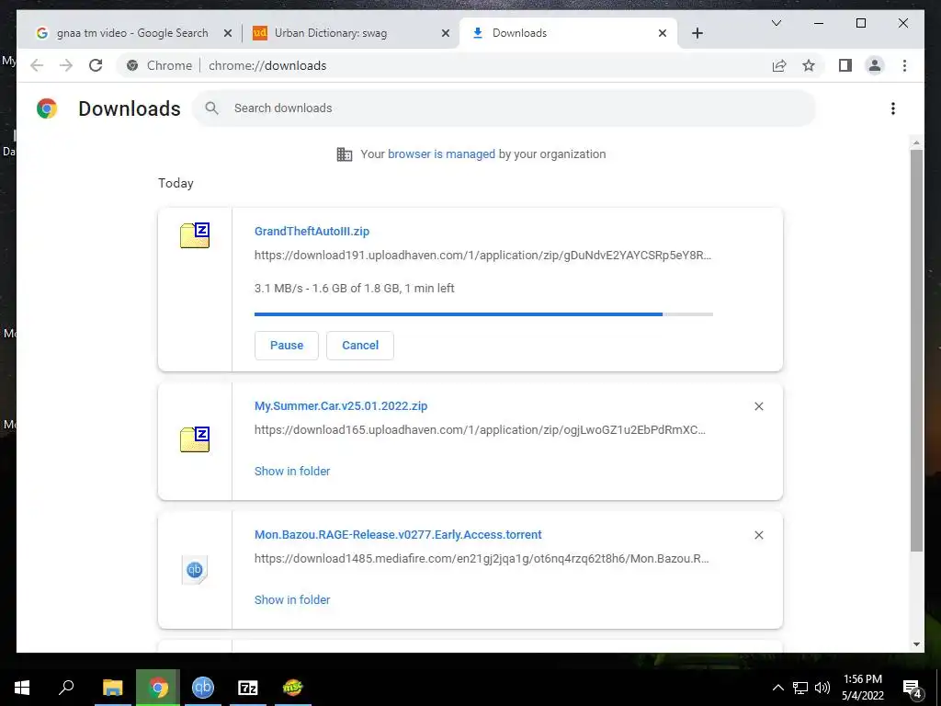
Task: Click the GrandTheftAutoIII download progress bar
Action: pos(483,314)
